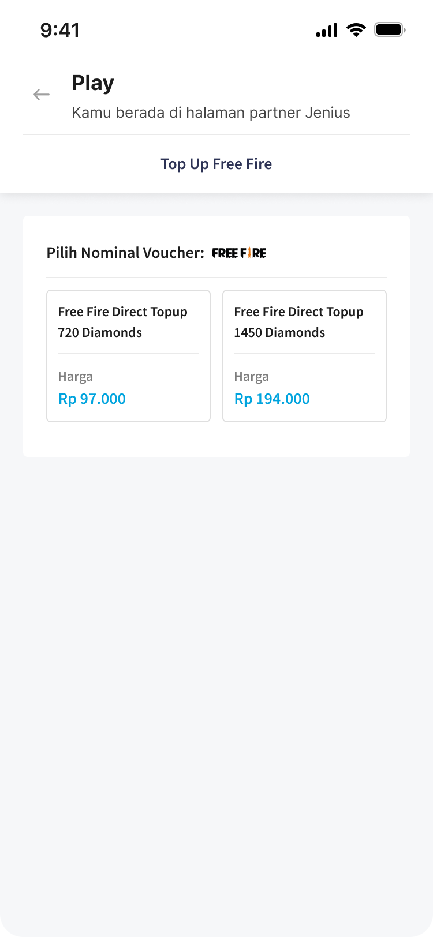Click Harga label above Rp 97.000
433x937 pixels.
(x=76, y=377)
